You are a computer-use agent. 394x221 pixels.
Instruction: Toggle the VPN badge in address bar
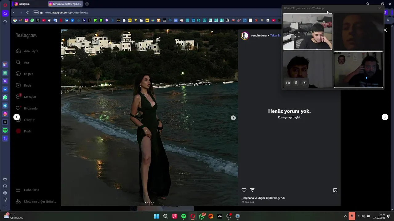pyautogui.click(x=36, y=13)
